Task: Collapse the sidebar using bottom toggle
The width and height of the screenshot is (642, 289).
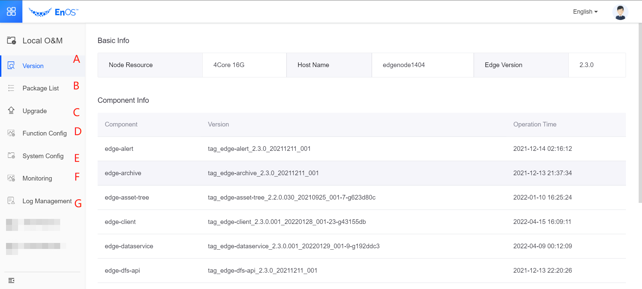Action: pos(11,280)
